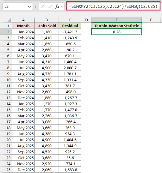Click the Jan 2025 cell

(x=23, y=104)
